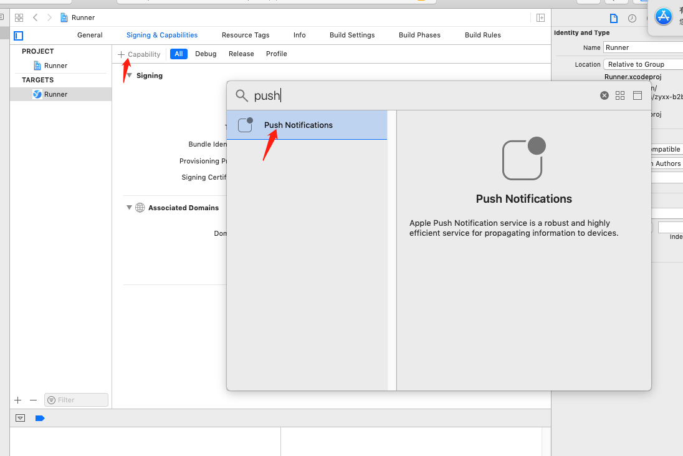Click the Associated Domains globe icon
The image size is (683, 456).
(140, 208)
